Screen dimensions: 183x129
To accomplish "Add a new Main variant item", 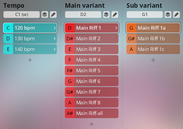I will pos(92,124).
